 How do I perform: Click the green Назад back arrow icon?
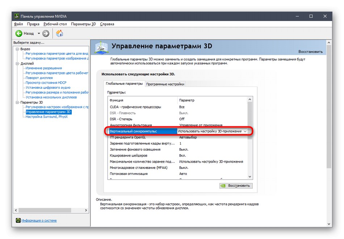point(19,34)
